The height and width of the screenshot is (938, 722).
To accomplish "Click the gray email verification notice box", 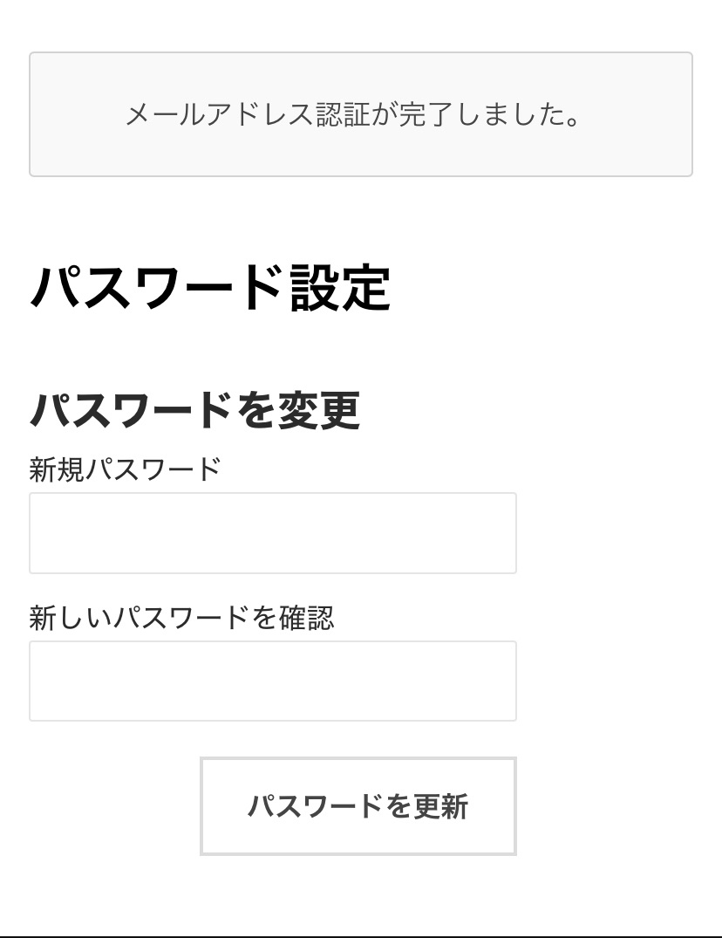I will pyautogui.click(x=361, y=114).
